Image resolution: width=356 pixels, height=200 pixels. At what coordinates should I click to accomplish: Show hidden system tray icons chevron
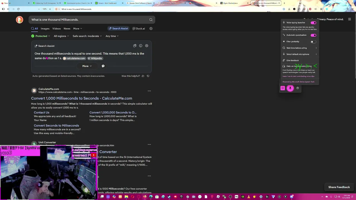pyautogui.click(x=322, y=197)
